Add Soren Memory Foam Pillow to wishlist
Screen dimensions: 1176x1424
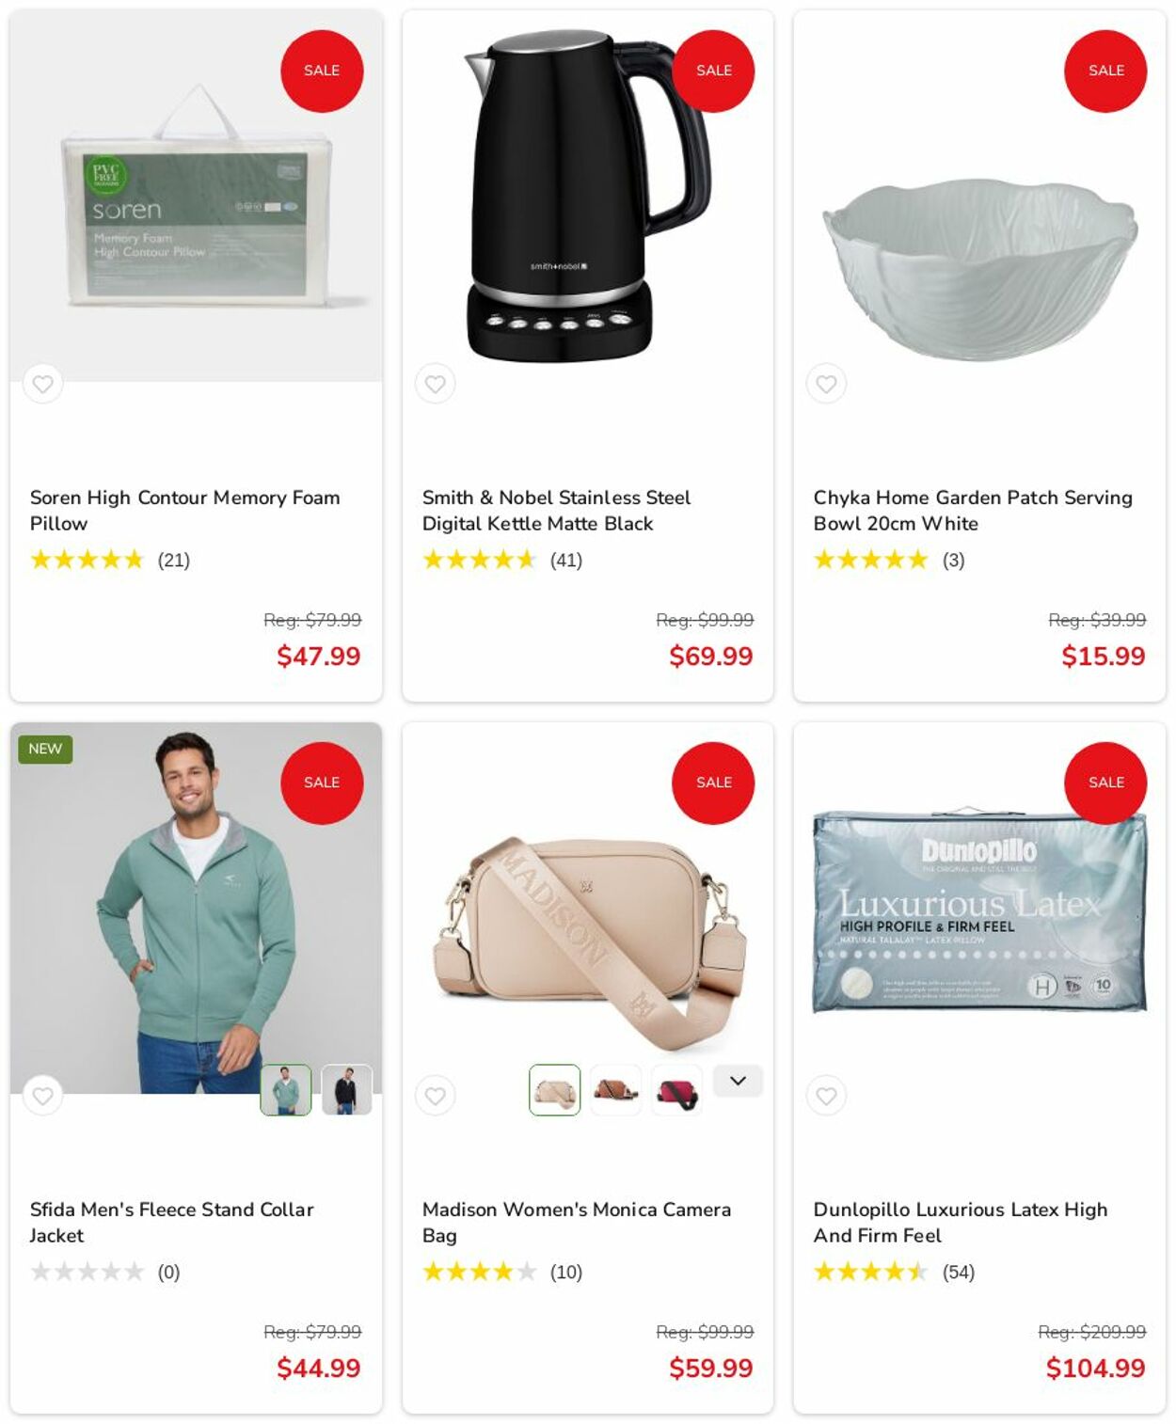(x=42, y=384)
